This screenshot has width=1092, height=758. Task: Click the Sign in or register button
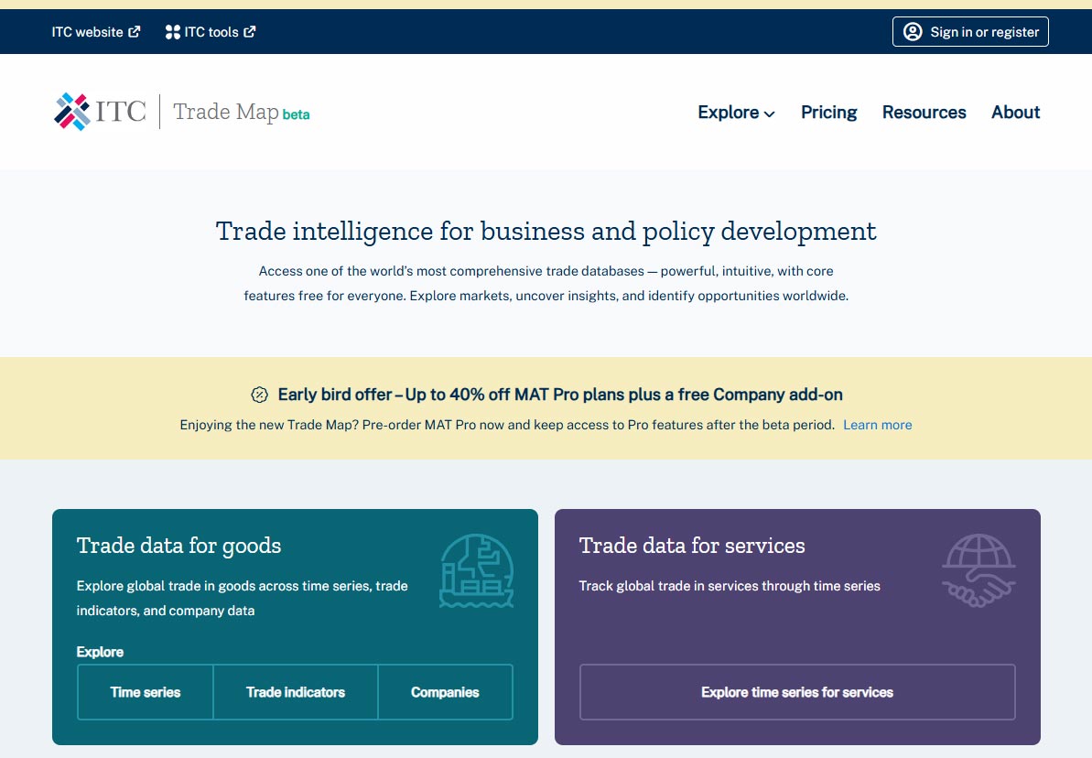[x=970, y=31]
